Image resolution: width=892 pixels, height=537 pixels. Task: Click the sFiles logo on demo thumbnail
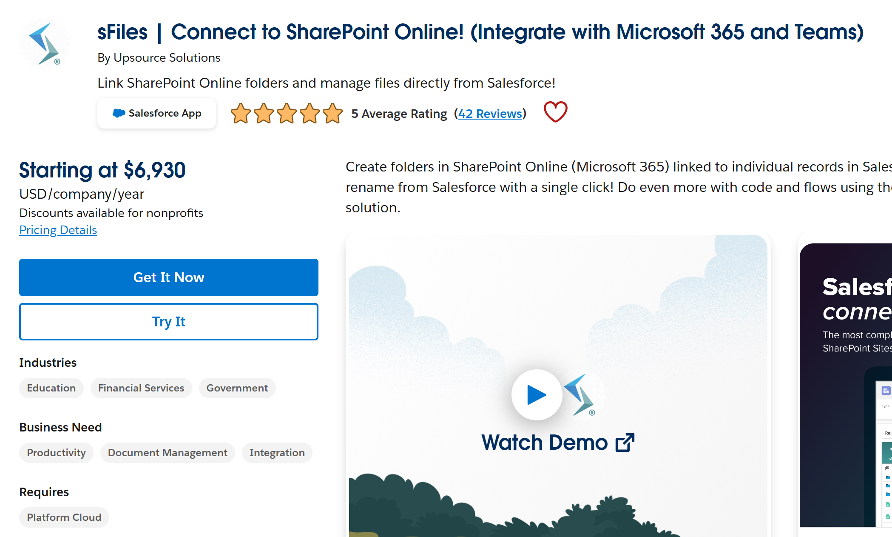click(x=580, y=395)
